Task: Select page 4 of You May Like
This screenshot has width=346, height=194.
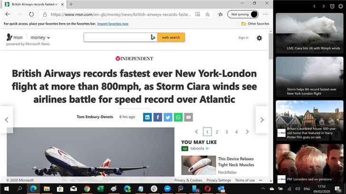Action: (x=236, y=132)
